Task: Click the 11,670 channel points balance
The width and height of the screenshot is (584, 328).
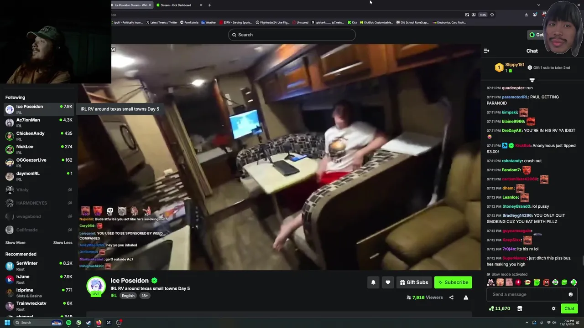Action: (x=499, y=308)
